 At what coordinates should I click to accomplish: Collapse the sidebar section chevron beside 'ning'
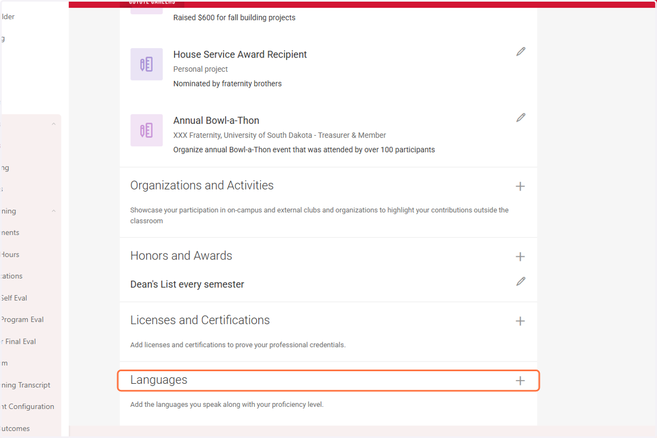54,211
